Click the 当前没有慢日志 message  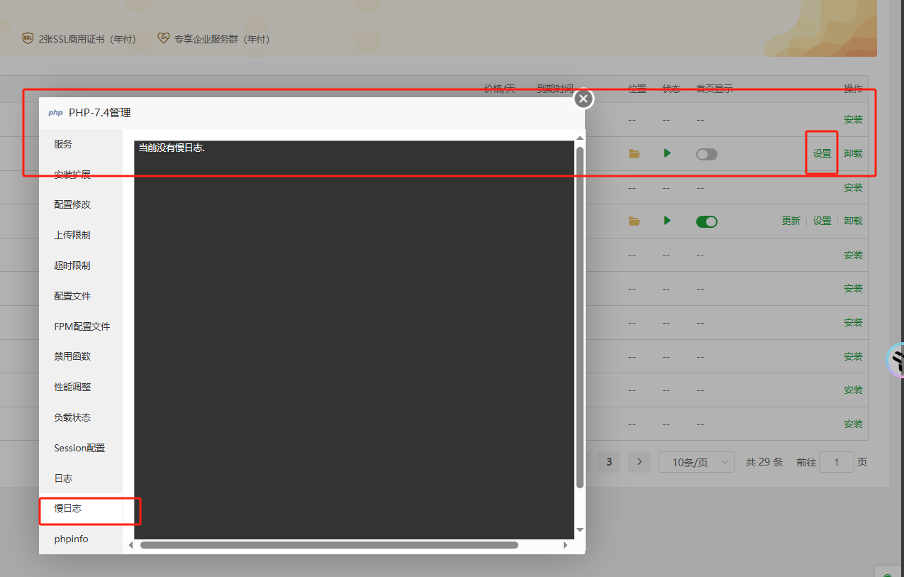point(172,148)
